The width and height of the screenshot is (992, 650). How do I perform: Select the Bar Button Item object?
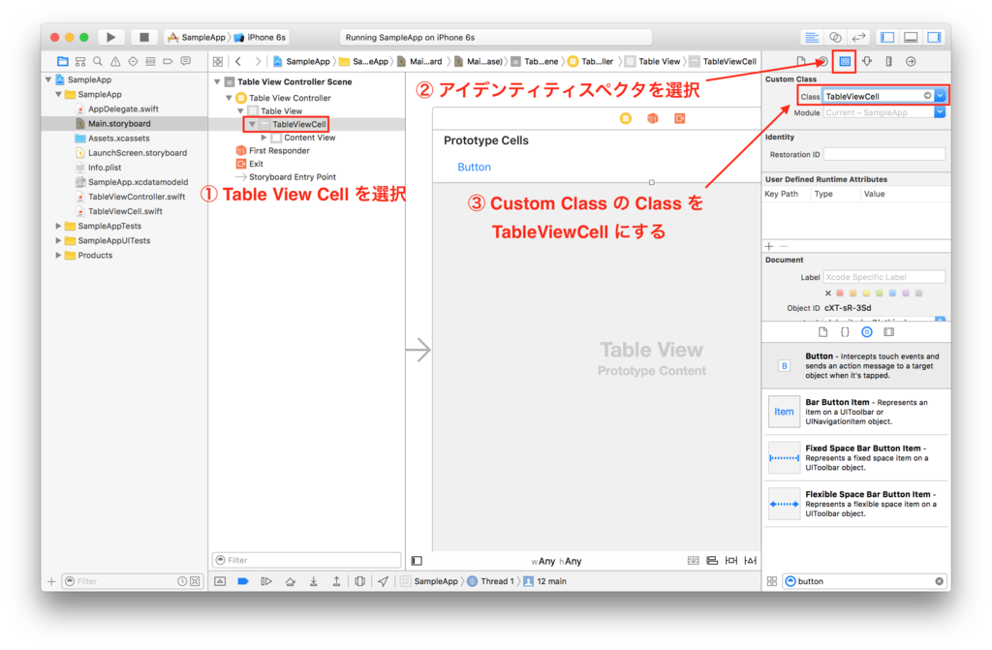point(856,412)
